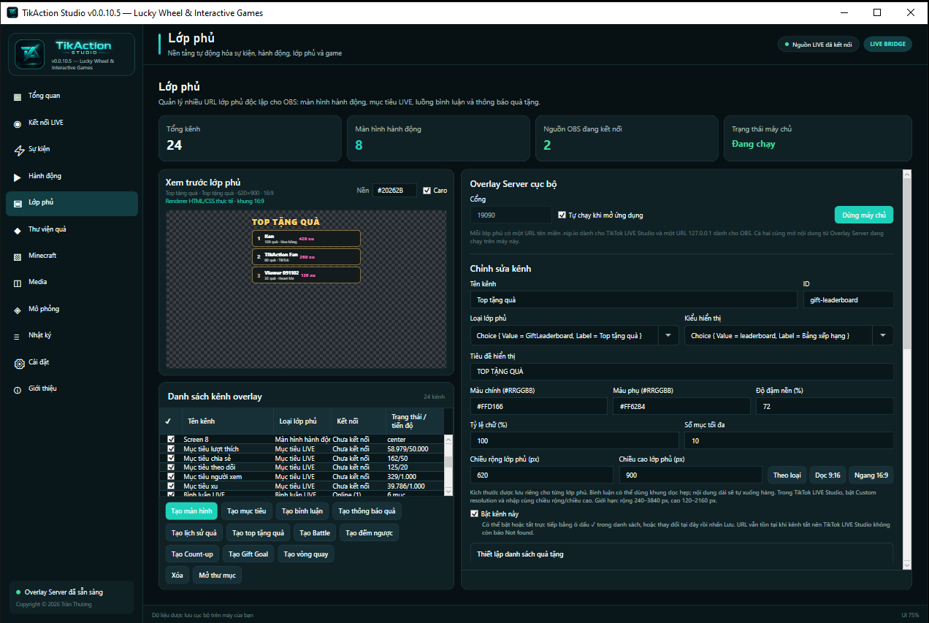This screenshot has height=623, width=929.
Task: Toggle Tự chạy khi mở ứng dụng checkbox
Action: (562, 215)
